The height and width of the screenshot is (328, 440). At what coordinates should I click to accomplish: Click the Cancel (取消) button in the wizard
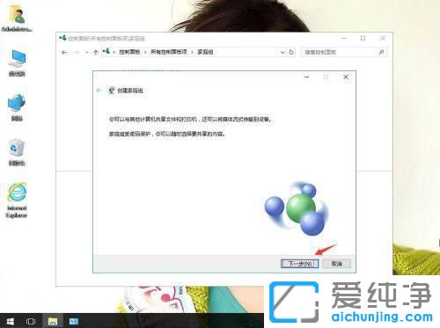(x=337, y=264)
